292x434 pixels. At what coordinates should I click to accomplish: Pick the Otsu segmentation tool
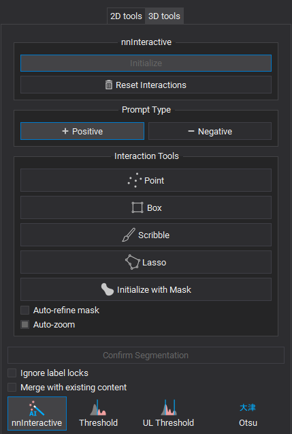tap(248, 414)
